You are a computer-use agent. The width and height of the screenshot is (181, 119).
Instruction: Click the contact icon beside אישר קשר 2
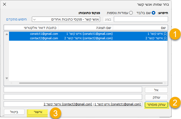tap(165, 38)
